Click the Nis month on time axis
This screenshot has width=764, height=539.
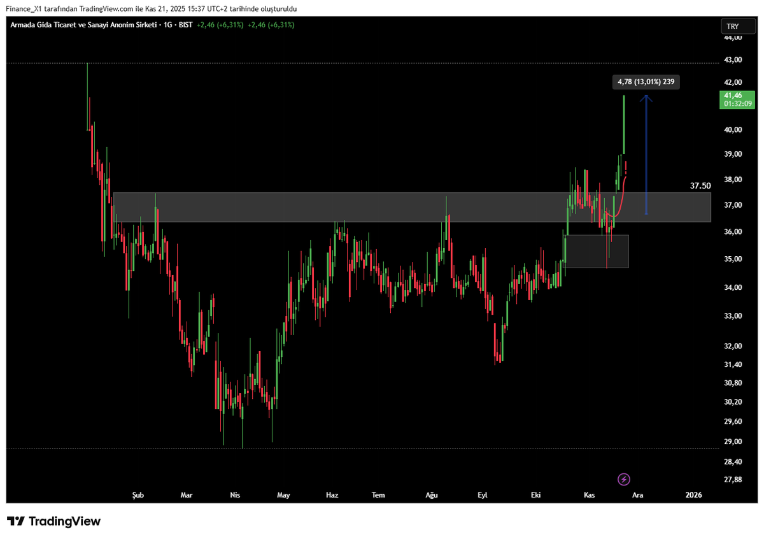tap(235, 495)
